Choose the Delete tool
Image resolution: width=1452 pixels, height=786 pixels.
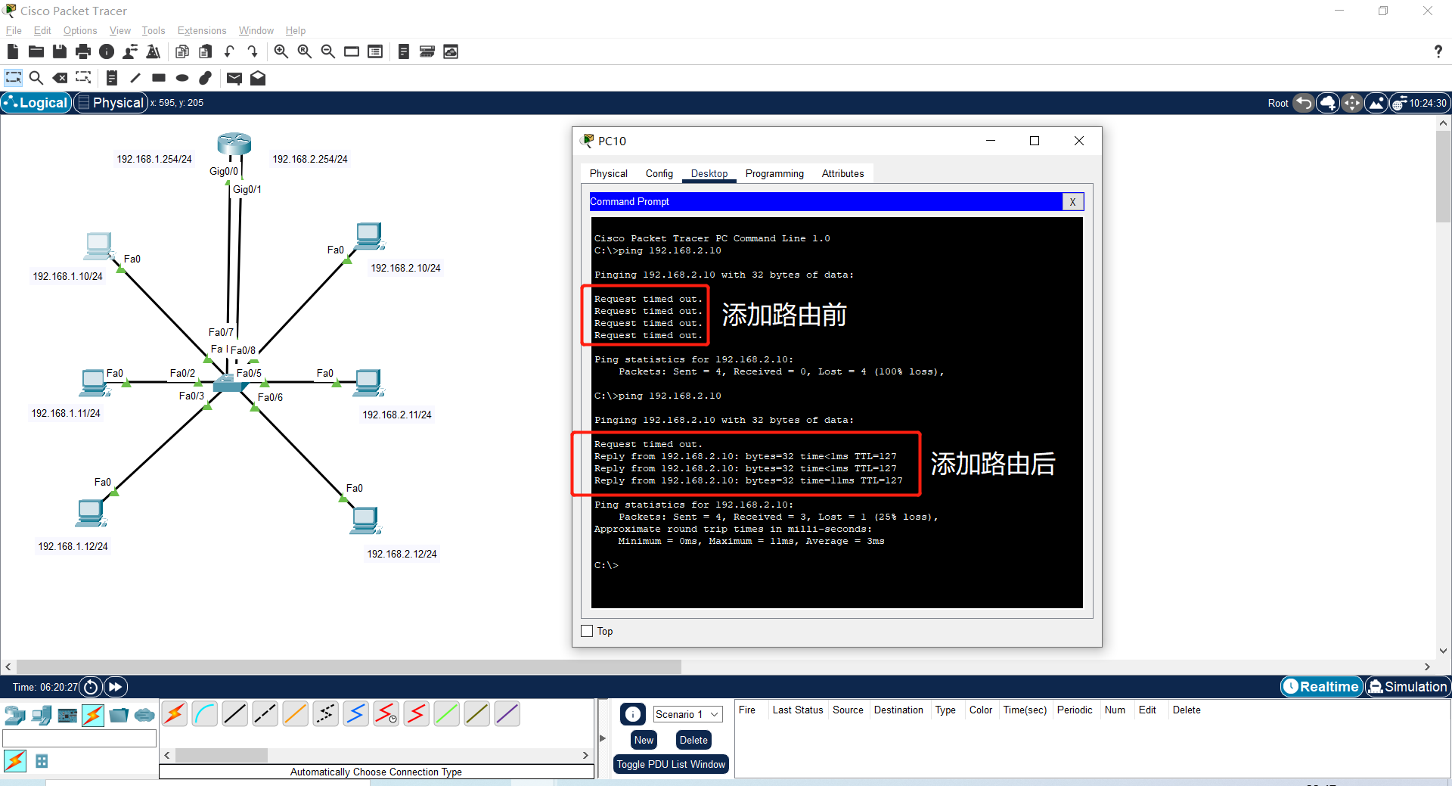point(60,78)
